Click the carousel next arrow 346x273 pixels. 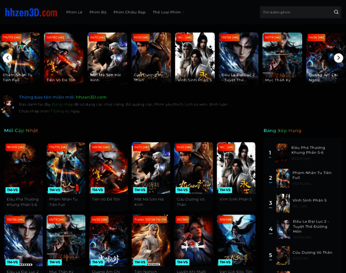tap(338, 58)
